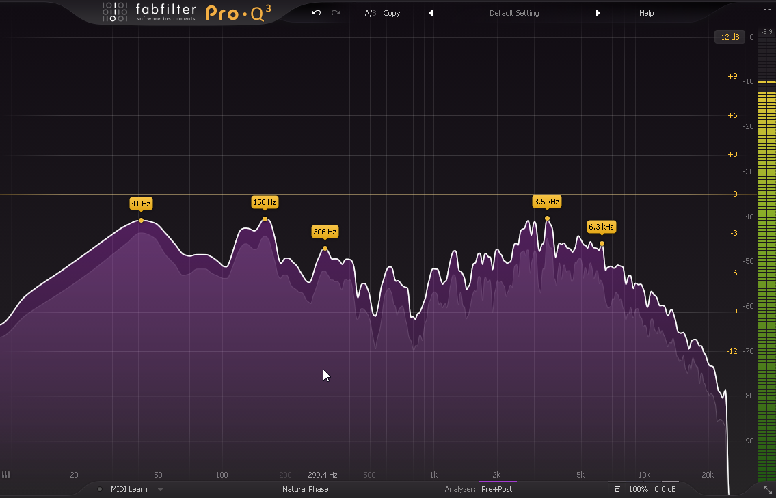Go to the previous preset with the left arrow

(431, 14)
